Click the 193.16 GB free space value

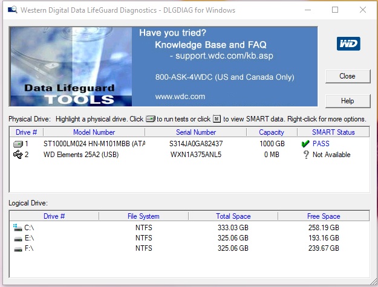click(324, 238)
